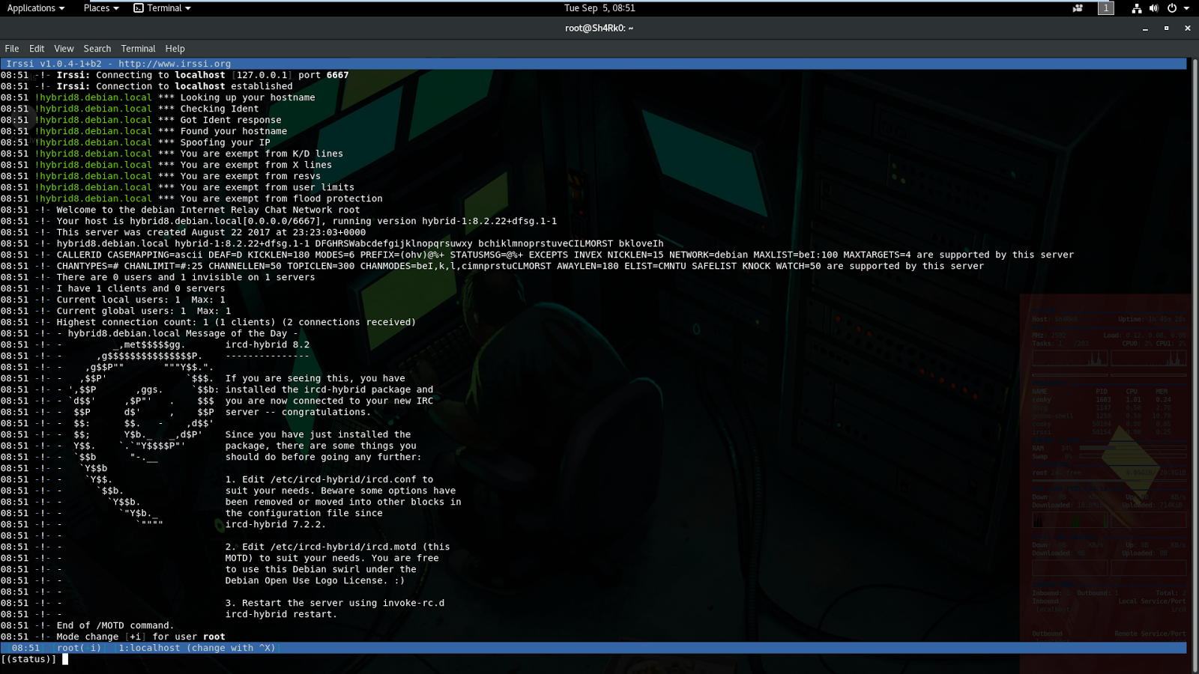Click the screen recorder icon in top panel
This screenshot has height=674, width=1199.
1078,8
